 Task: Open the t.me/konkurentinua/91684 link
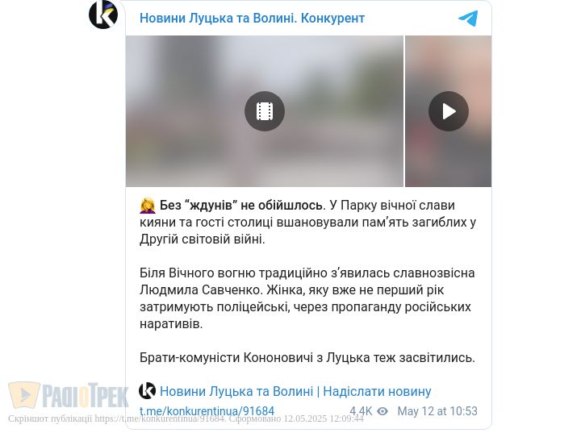(x=207, y=411)
